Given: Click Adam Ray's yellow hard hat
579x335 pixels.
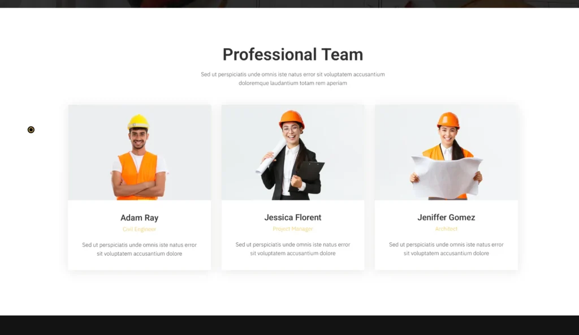Looking at the screenshot, I should coord(138,121).
